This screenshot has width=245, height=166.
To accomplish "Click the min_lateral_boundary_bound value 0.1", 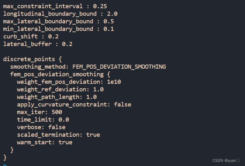I will [x=109, y=29].
